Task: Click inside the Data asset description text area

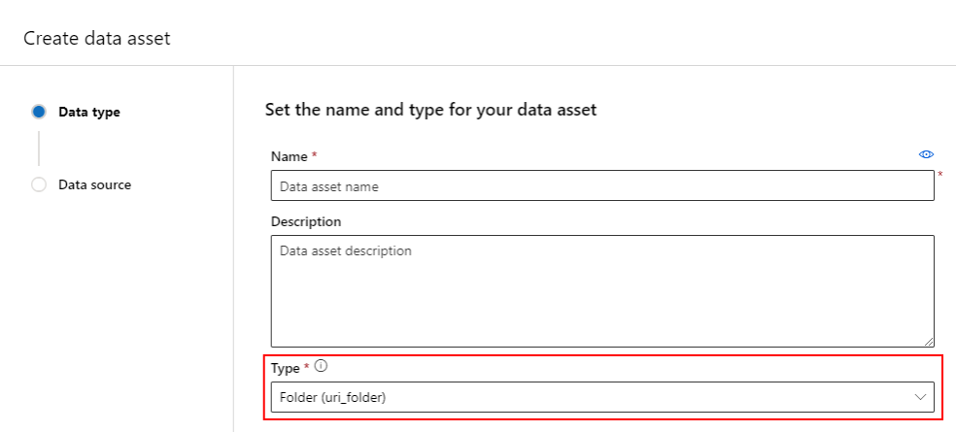Action: coord(602,289)
